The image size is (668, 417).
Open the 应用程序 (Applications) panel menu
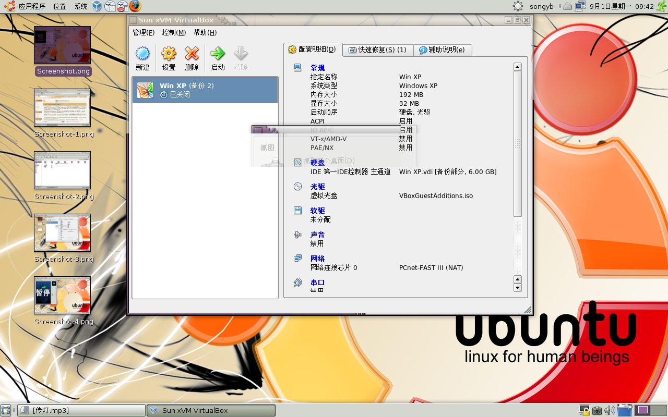(x=31, y=6)
